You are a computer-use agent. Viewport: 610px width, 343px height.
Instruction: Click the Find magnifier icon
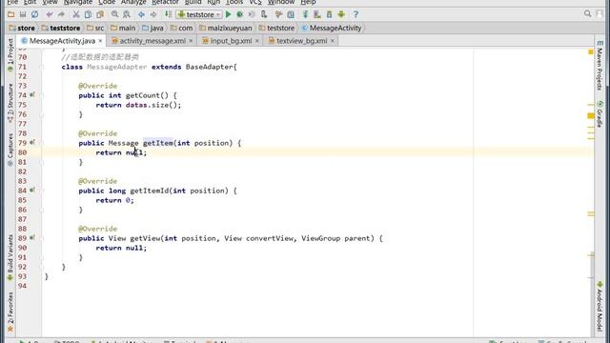114,15
